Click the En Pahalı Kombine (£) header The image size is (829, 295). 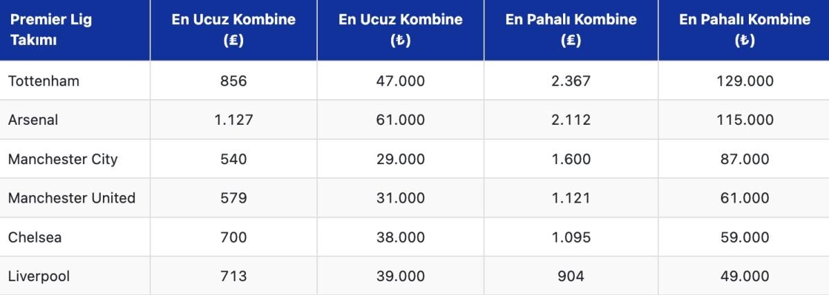[571, 30]
